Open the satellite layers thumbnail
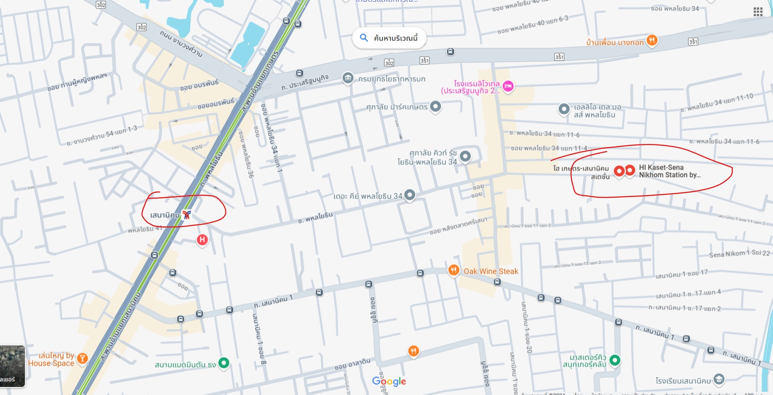The width and height of the screenshot is (773, 395). [x=12, y=366]
